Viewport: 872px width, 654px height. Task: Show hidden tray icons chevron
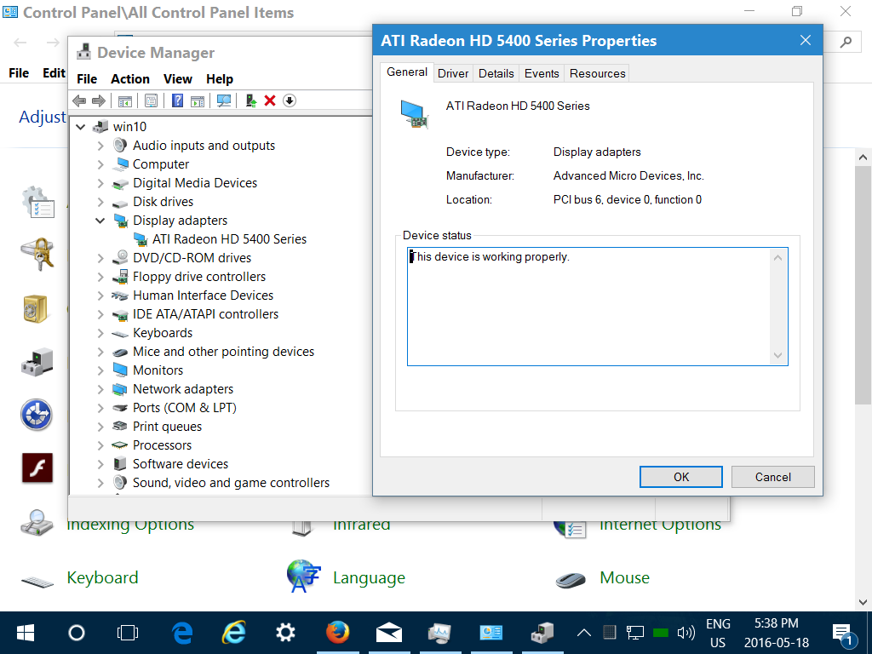point(584,633)
